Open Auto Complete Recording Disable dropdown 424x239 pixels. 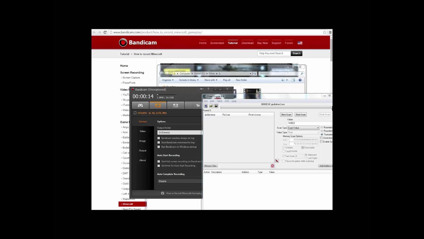[179, 181]
